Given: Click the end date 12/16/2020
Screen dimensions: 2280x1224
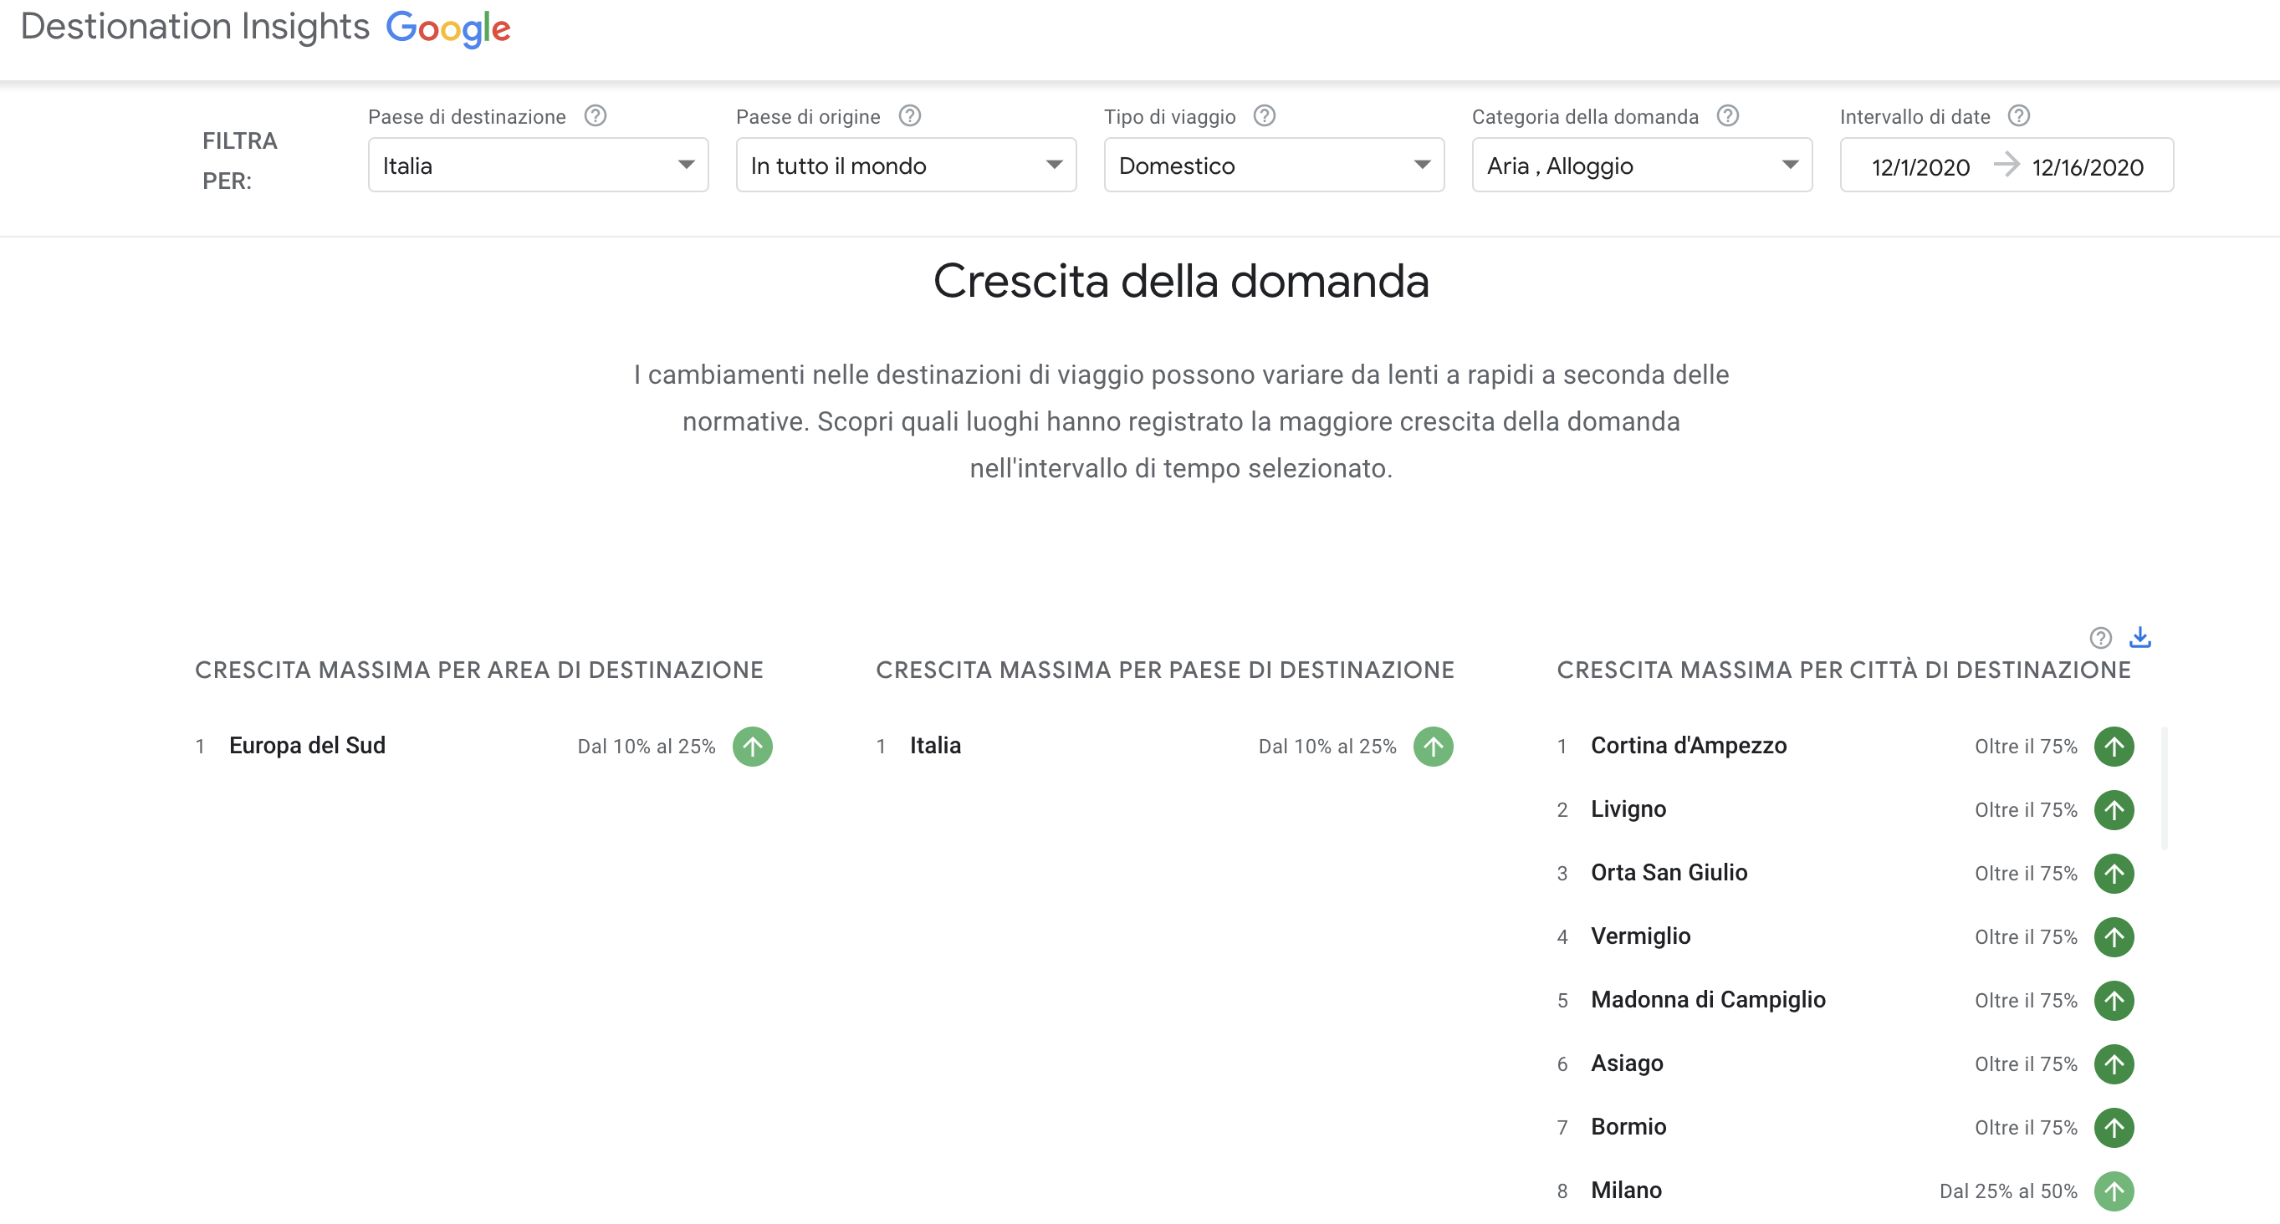Looking at the screenshot, I should pos(2087,167).
